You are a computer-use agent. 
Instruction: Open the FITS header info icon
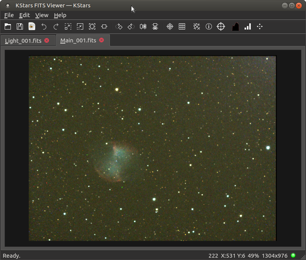[209, 26]
